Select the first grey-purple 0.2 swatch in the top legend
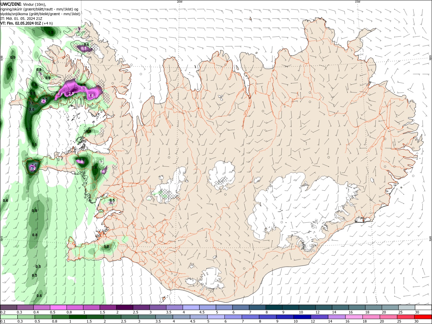Image resolution: width=432 pixels, height=324 pixels. pyautogui.click(x=8, y=307)
